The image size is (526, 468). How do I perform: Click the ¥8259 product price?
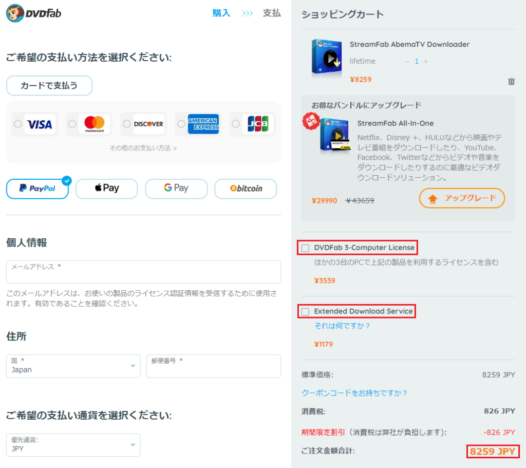pyautogui.click(x=361, y=80)
